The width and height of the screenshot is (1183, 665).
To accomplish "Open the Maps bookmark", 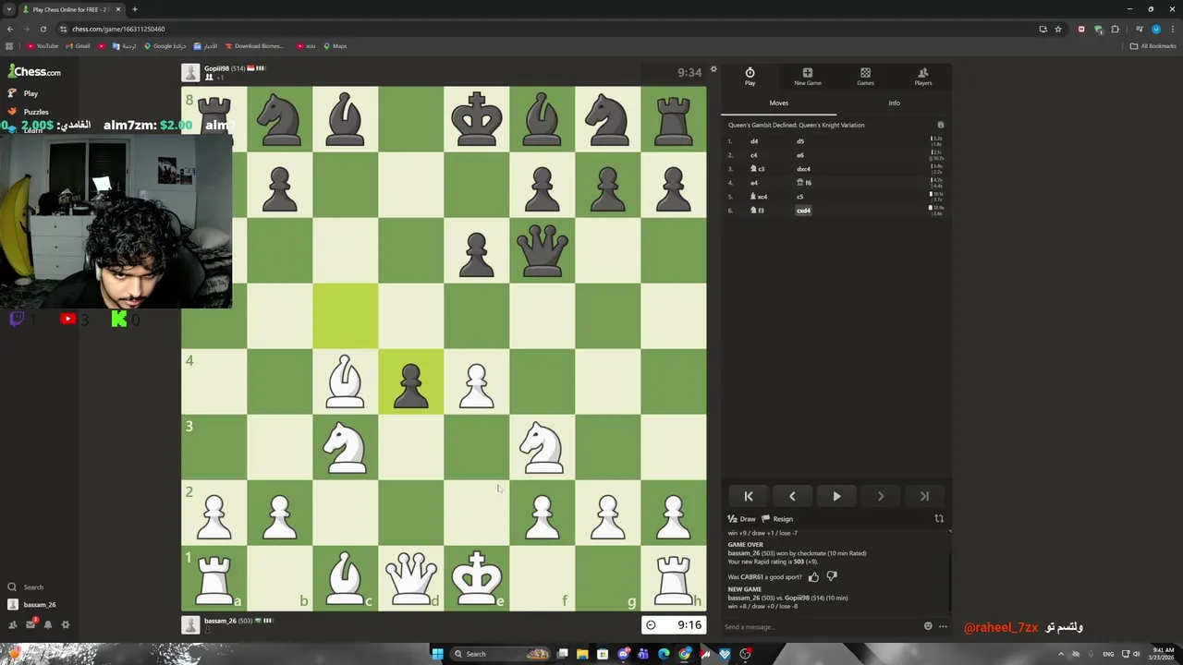I will coord(335,46).
